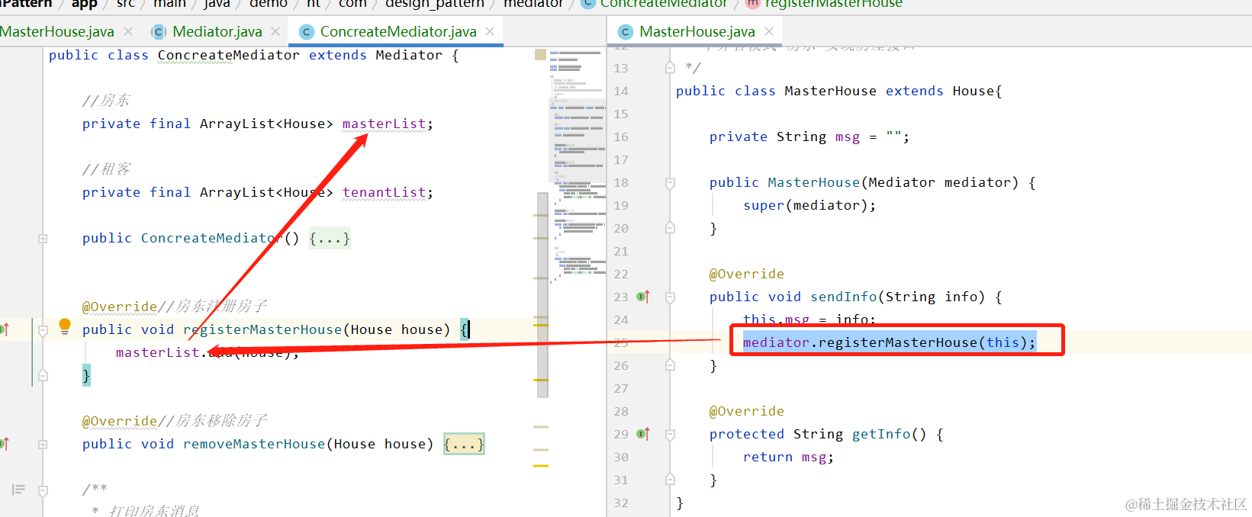1252x517 pixels.
Task: Click the override gutter icon beside removeMasterHouse
Action: tap(4, 444)
